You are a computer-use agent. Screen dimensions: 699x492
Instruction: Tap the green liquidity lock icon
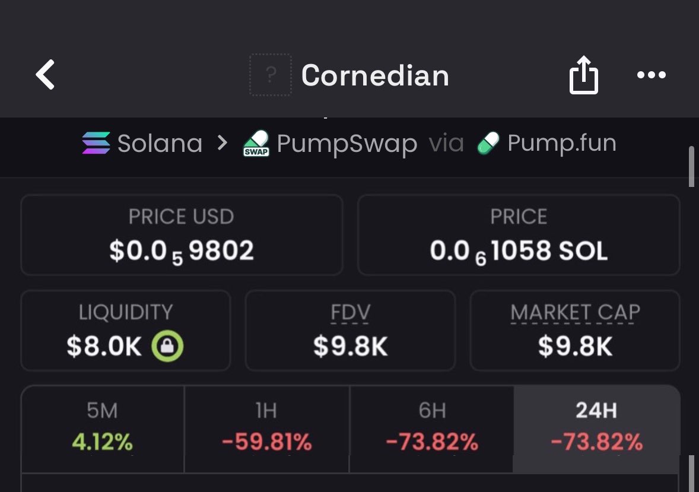coord(167,347)
